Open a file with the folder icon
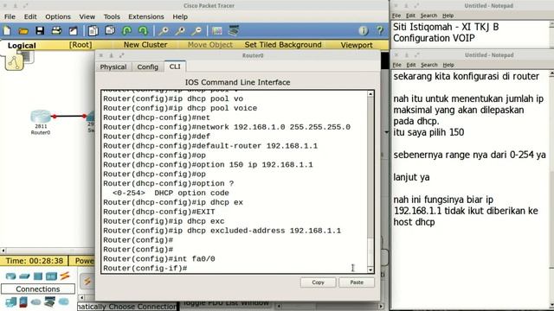This screenshot has height=311, width=554. point(23,31)
